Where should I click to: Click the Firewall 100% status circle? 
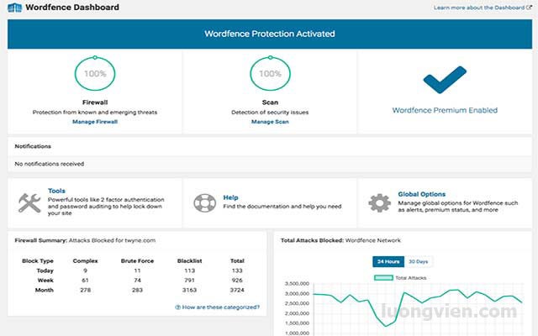pyautogui.click(x=95, y=73)
